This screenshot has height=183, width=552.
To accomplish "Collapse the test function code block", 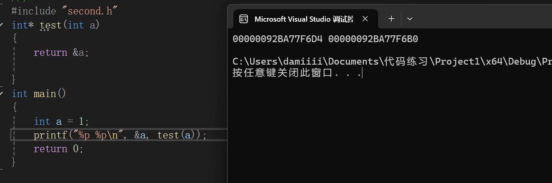I will click(x=2, y=25).
